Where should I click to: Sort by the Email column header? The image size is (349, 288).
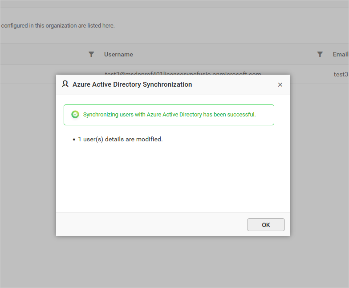pos(340,54)
